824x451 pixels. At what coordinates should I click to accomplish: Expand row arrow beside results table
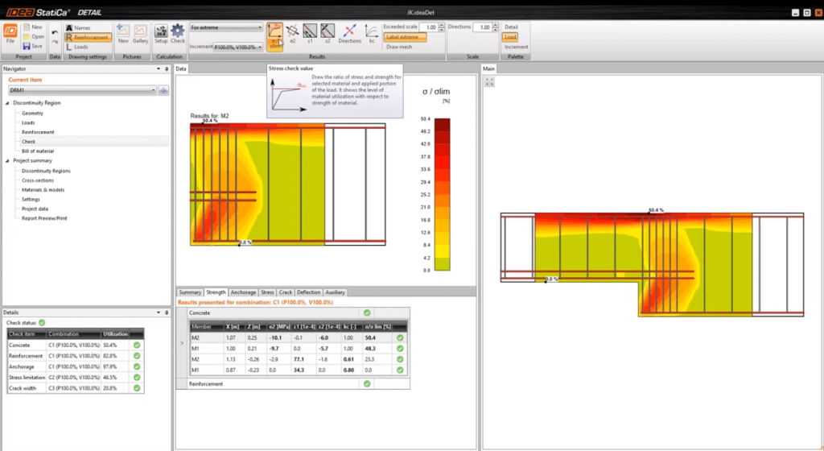pyautogui.click(x=182, y=343)
